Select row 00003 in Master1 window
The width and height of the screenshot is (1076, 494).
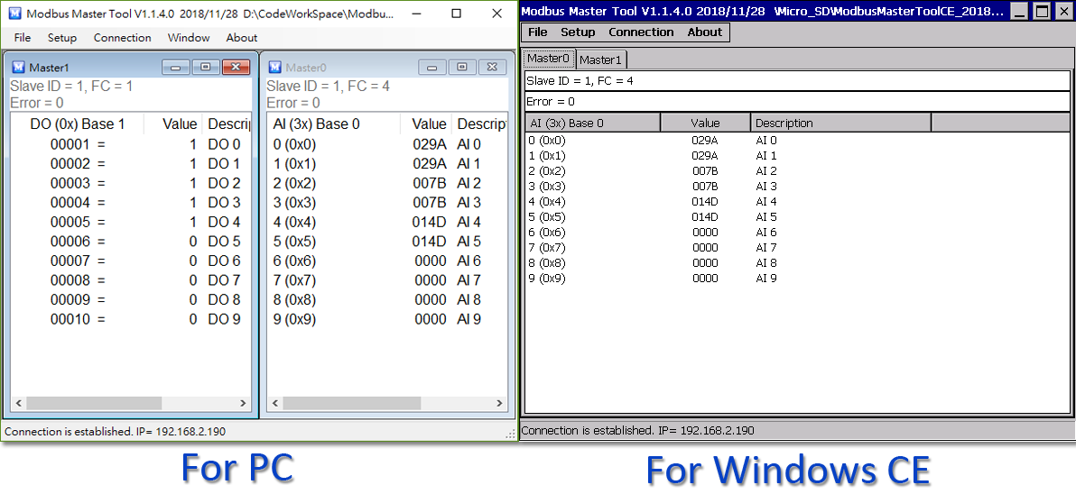tap(130, 184)
